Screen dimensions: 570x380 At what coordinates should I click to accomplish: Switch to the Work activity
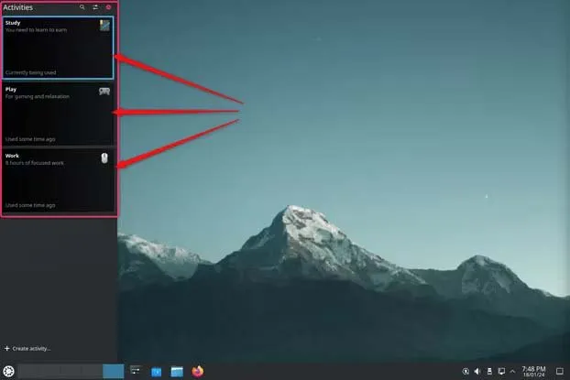tap(59, 181)
